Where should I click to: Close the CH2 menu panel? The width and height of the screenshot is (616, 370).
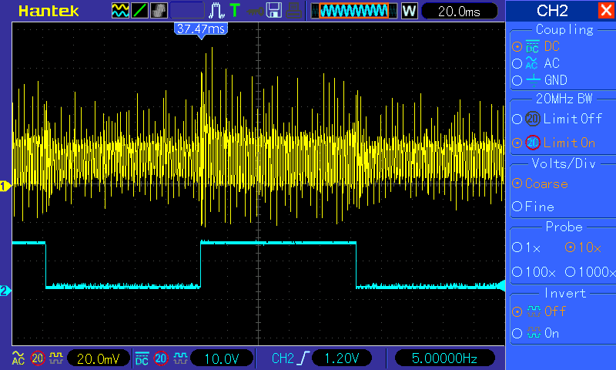point(606,10)
